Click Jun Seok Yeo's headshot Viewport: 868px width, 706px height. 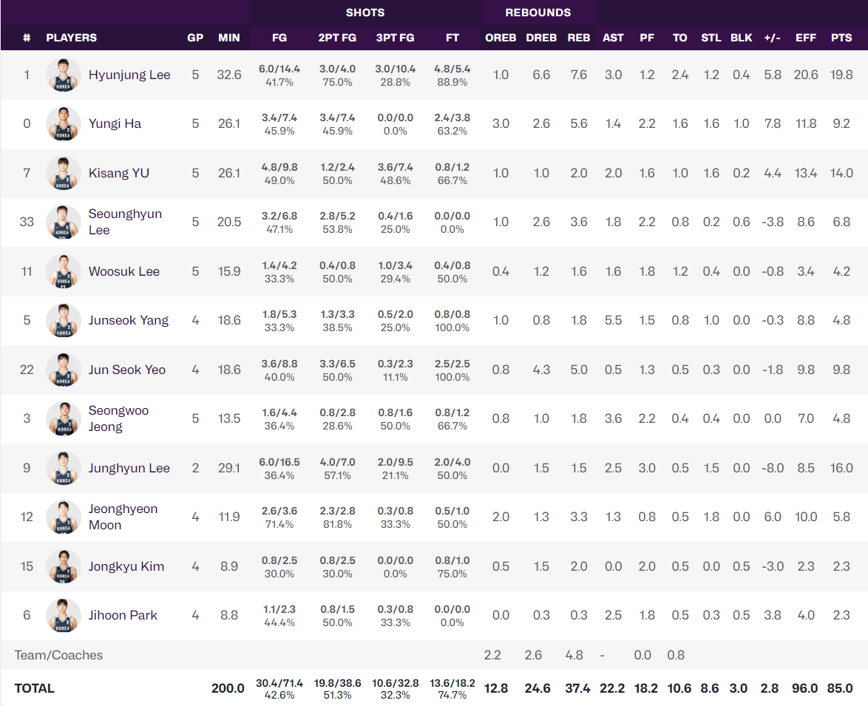tap(64, 370)
